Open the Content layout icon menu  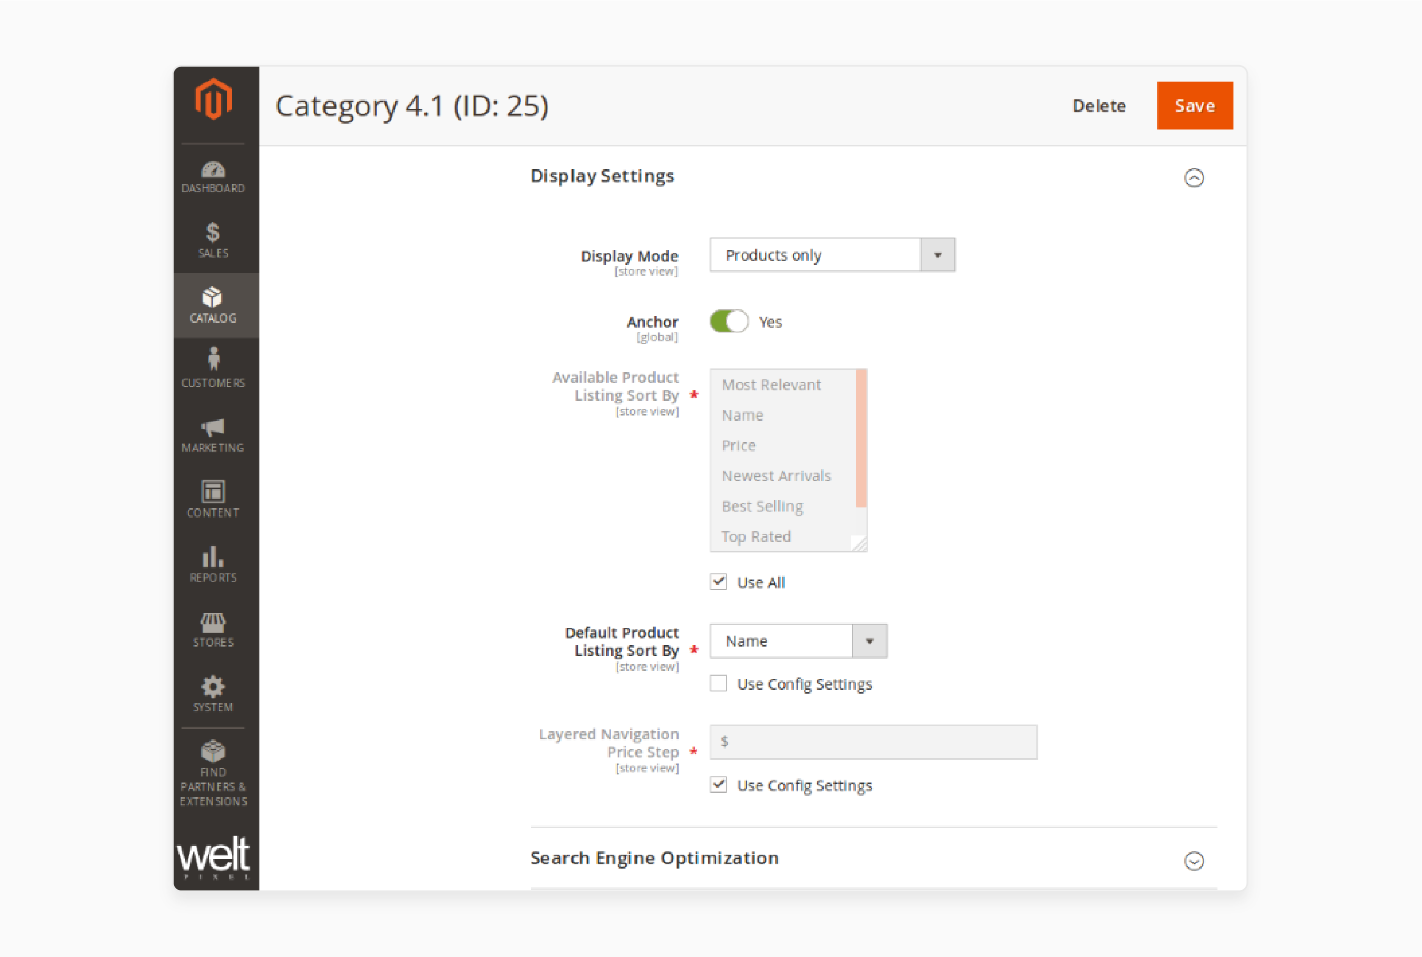click(x=213, y=499)
